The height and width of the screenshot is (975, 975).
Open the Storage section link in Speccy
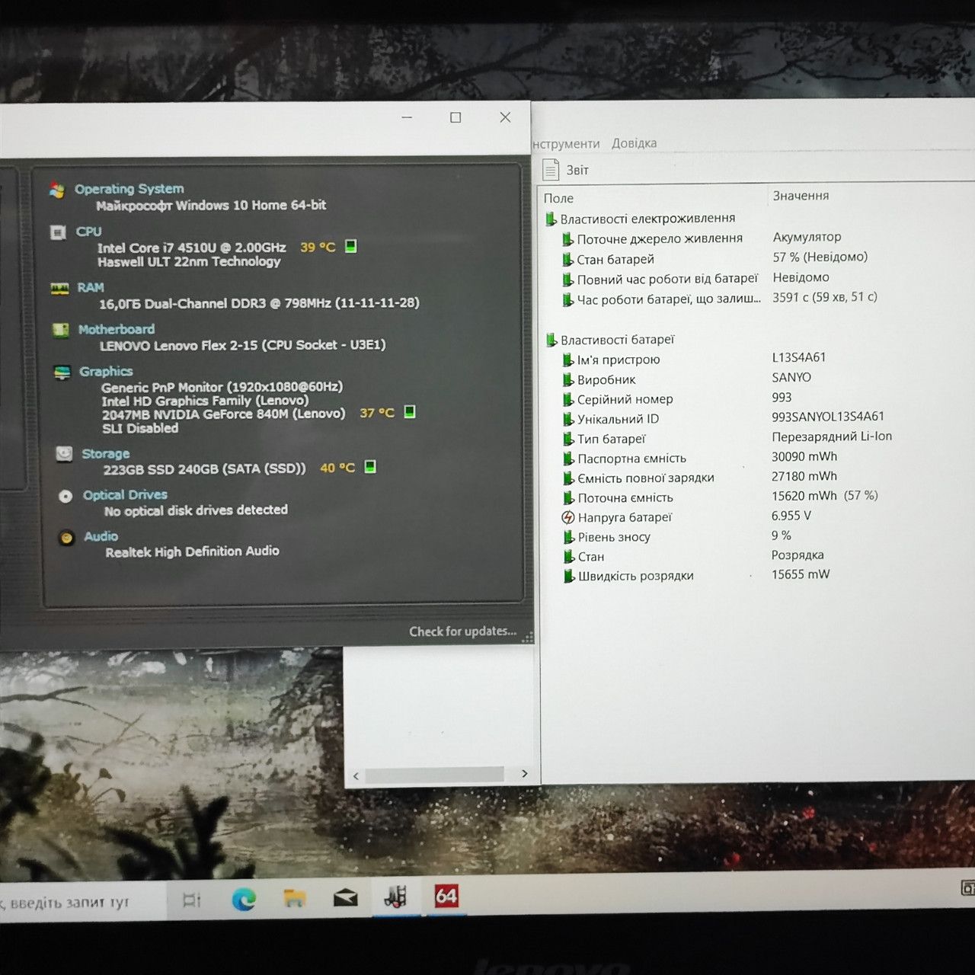point(106,453)
